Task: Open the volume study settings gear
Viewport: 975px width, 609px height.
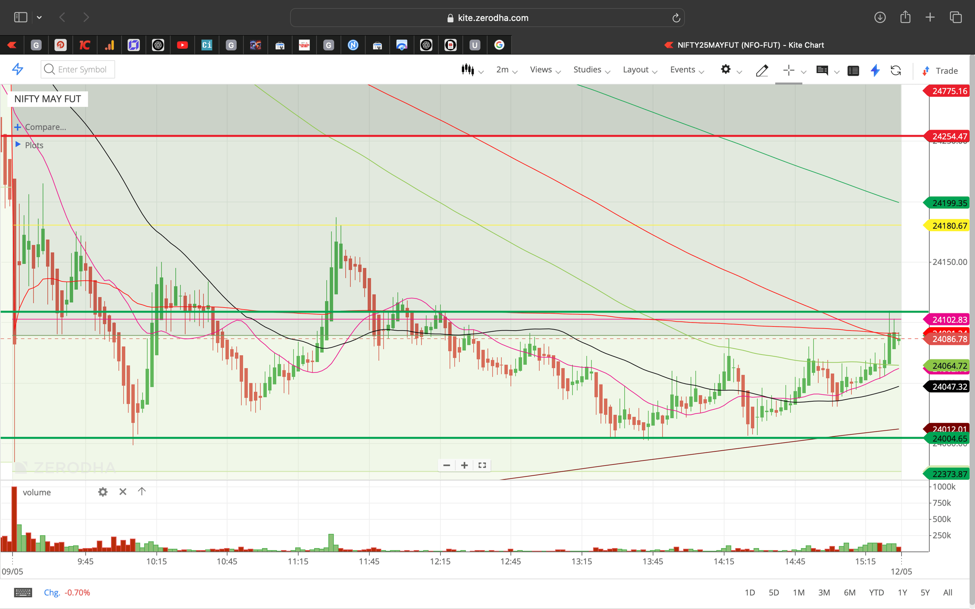Action: tap(103, 492)
